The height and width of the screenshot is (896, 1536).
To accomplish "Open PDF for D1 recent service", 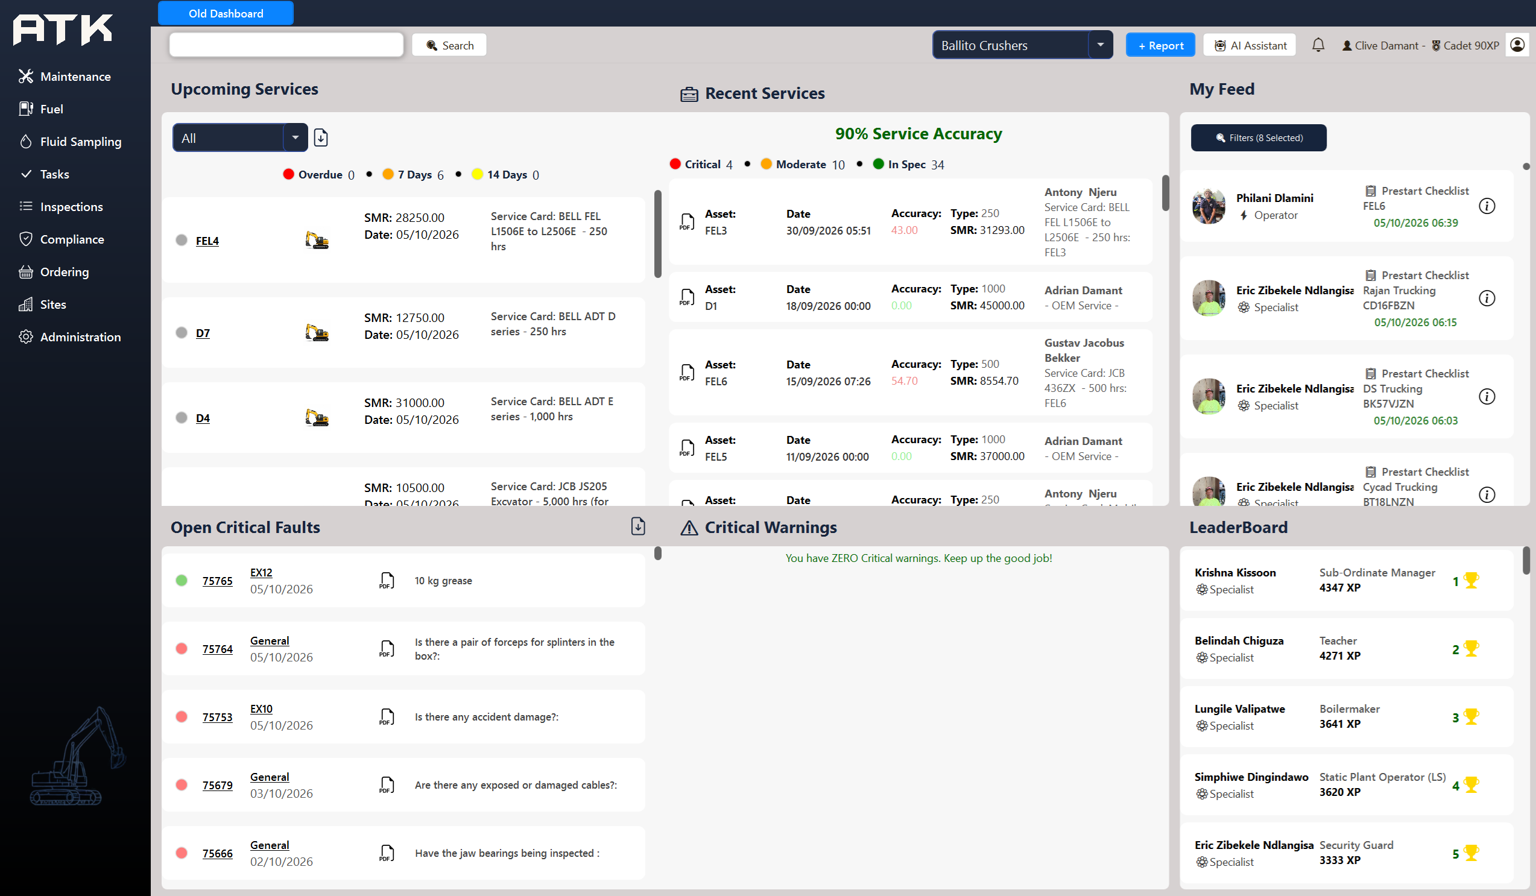I will pyautogui.click(x=687, y=297).
